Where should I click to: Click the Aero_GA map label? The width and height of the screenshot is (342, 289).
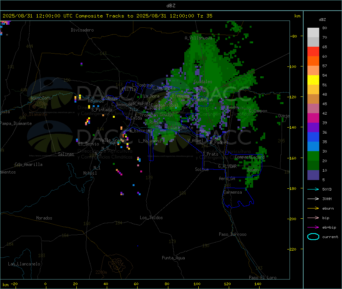click(227, 178)
